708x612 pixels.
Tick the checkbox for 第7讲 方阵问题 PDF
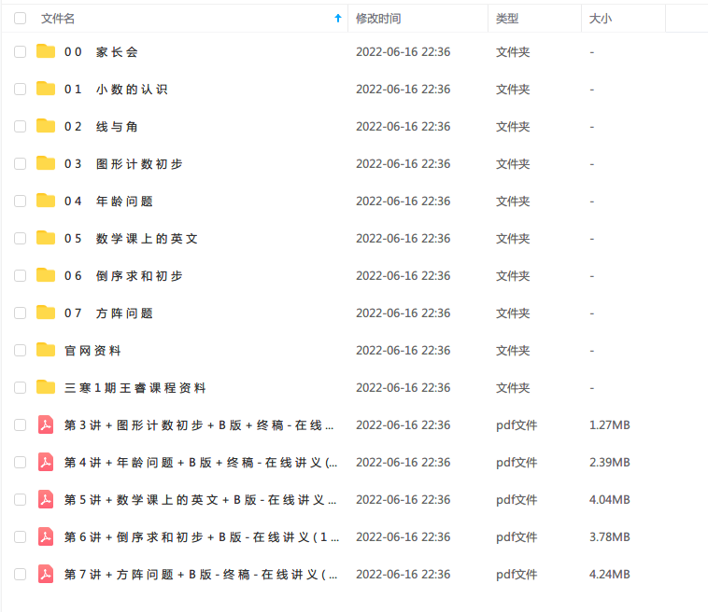point(20,574)
